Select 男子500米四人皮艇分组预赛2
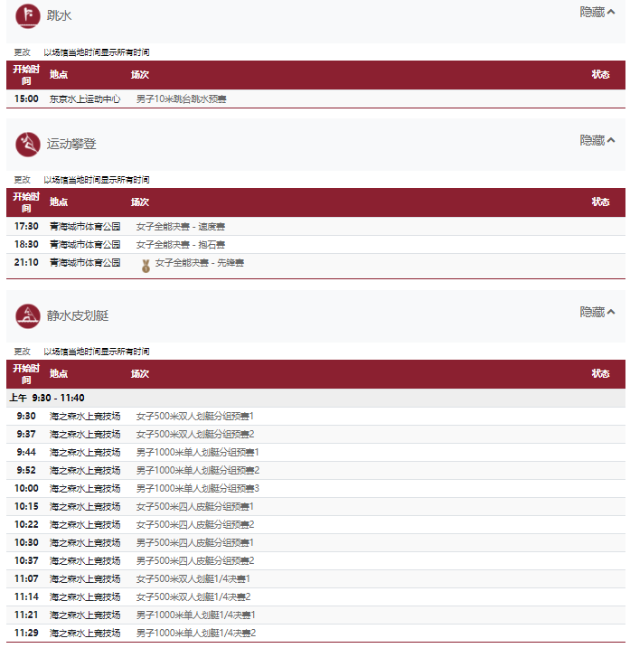Screen dimensions: 630x648 pyautogui.click(x=195, y=561)
